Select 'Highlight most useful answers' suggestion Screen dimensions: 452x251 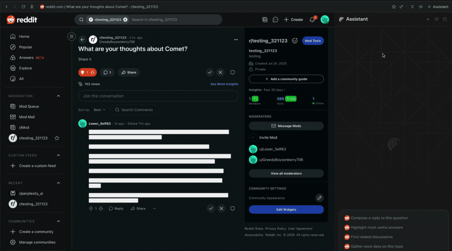[373, 227]
